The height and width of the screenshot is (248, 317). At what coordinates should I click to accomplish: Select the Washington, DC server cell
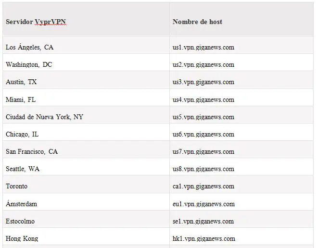[x=29, y=64]
